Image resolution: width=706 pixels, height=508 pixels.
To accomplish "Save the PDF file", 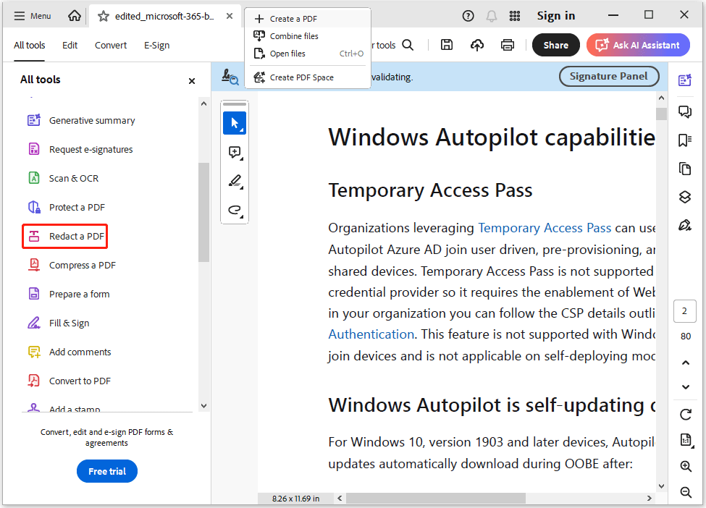I will click(x=446, y=44).
